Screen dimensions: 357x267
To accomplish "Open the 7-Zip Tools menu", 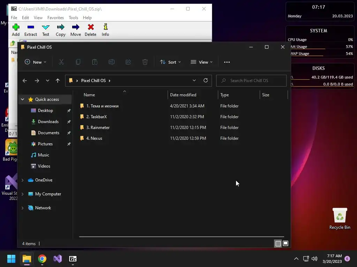I will tap(73, 17).
